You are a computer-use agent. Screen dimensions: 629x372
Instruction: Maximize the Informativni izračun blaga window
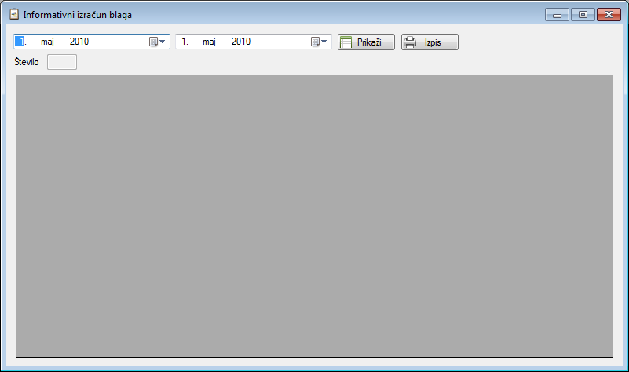coord(583,15)
